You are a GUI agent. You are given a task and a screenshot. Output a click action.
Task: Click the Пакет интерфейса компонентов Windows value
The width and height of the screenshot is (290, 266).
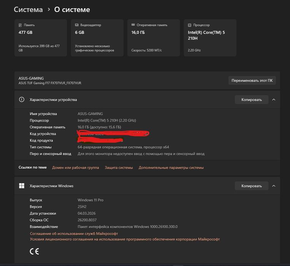[x=128, y=226]
